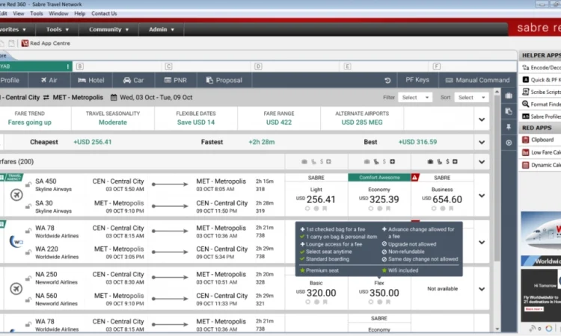Switch to the PNR tab
The width and height of the screenshot is (561, 336).
point(176,80)
